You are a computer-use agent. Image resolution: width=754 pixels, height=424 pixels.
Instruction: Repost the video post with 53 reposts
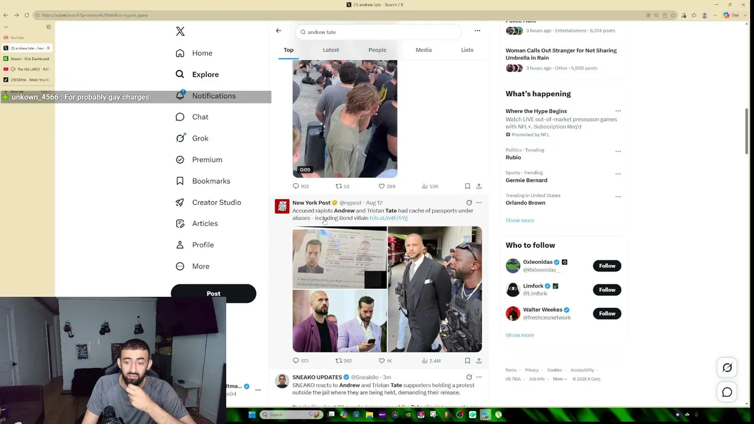point(342,186)
